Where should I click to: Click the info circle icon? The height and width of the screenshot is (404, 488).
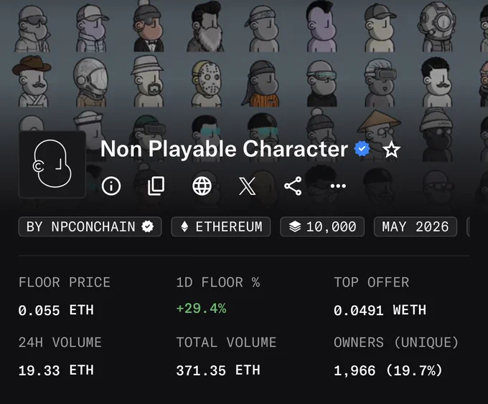tap(111, 186)
